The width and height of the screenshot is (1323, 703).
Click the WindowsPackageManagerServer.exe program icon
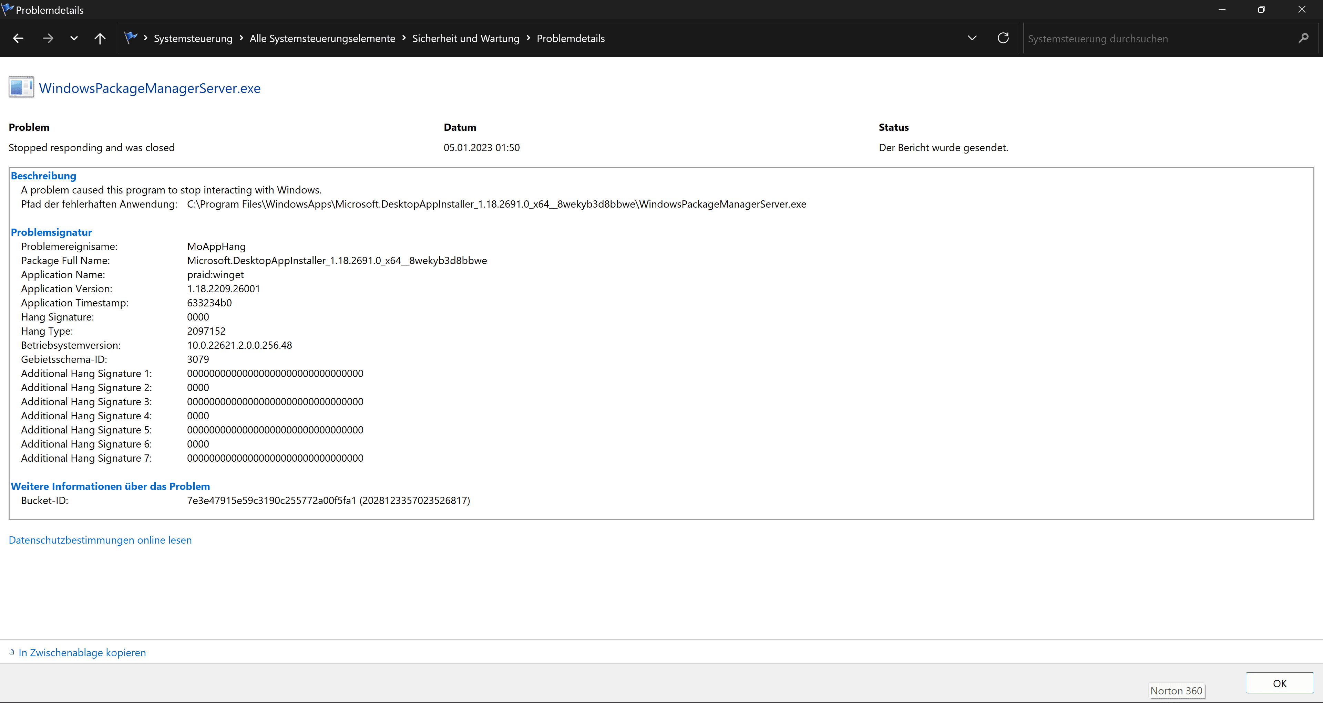[x=22, y=87]
